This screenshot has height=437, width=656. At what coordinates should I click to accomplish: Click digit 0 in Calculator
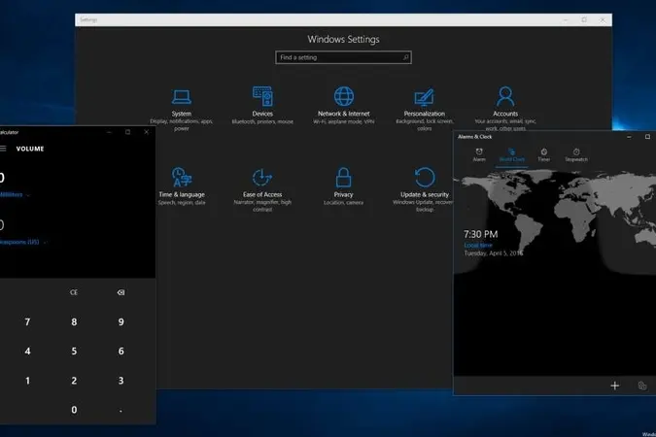click(74, 410)
